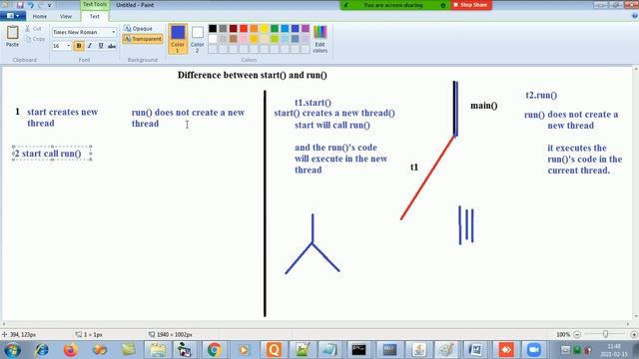Toggle Underline text formatting
The width and height of the screenshot is (639, 359).
coord(101,46)
